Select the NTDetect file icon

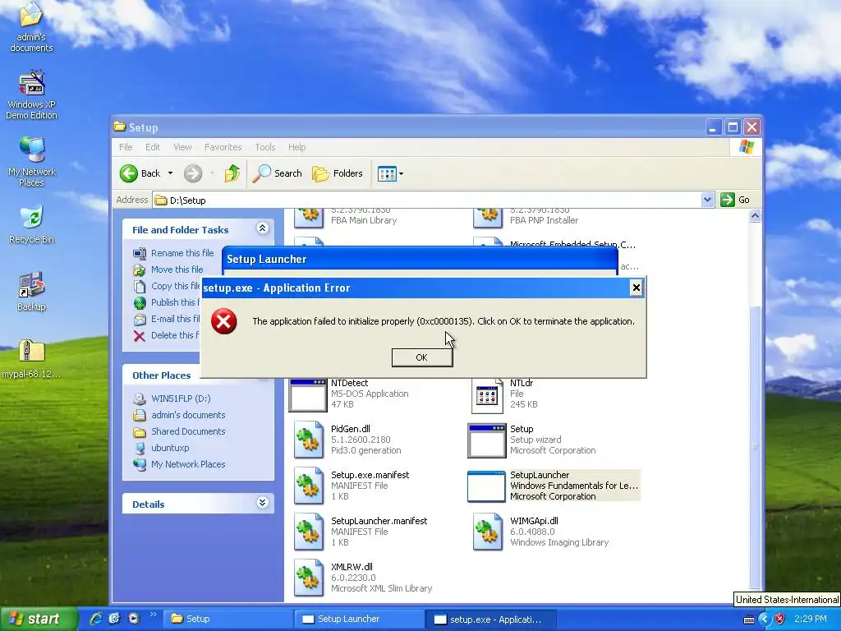pyautogui.click(x=308, y=395)
